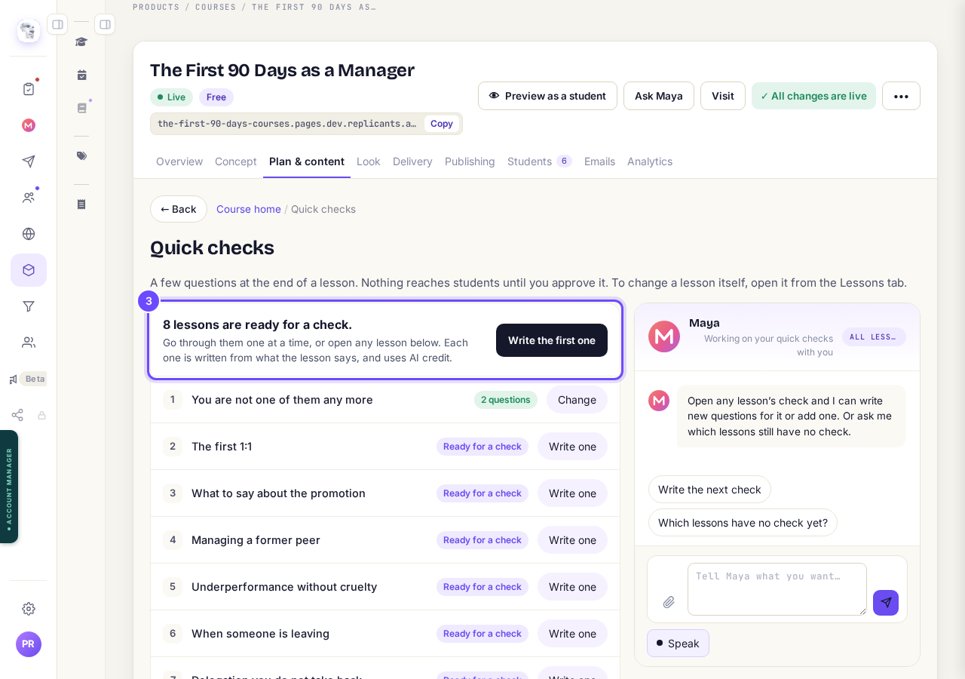
Task: Switch to the Overview tab
Action: pos(179,161)
